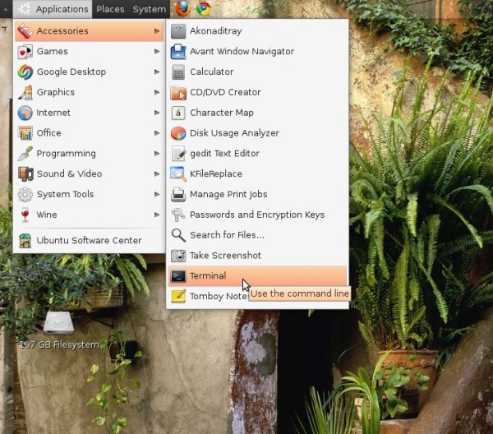
Task: Expand the Games submenu arrow
Action: [x=157, y=51]
